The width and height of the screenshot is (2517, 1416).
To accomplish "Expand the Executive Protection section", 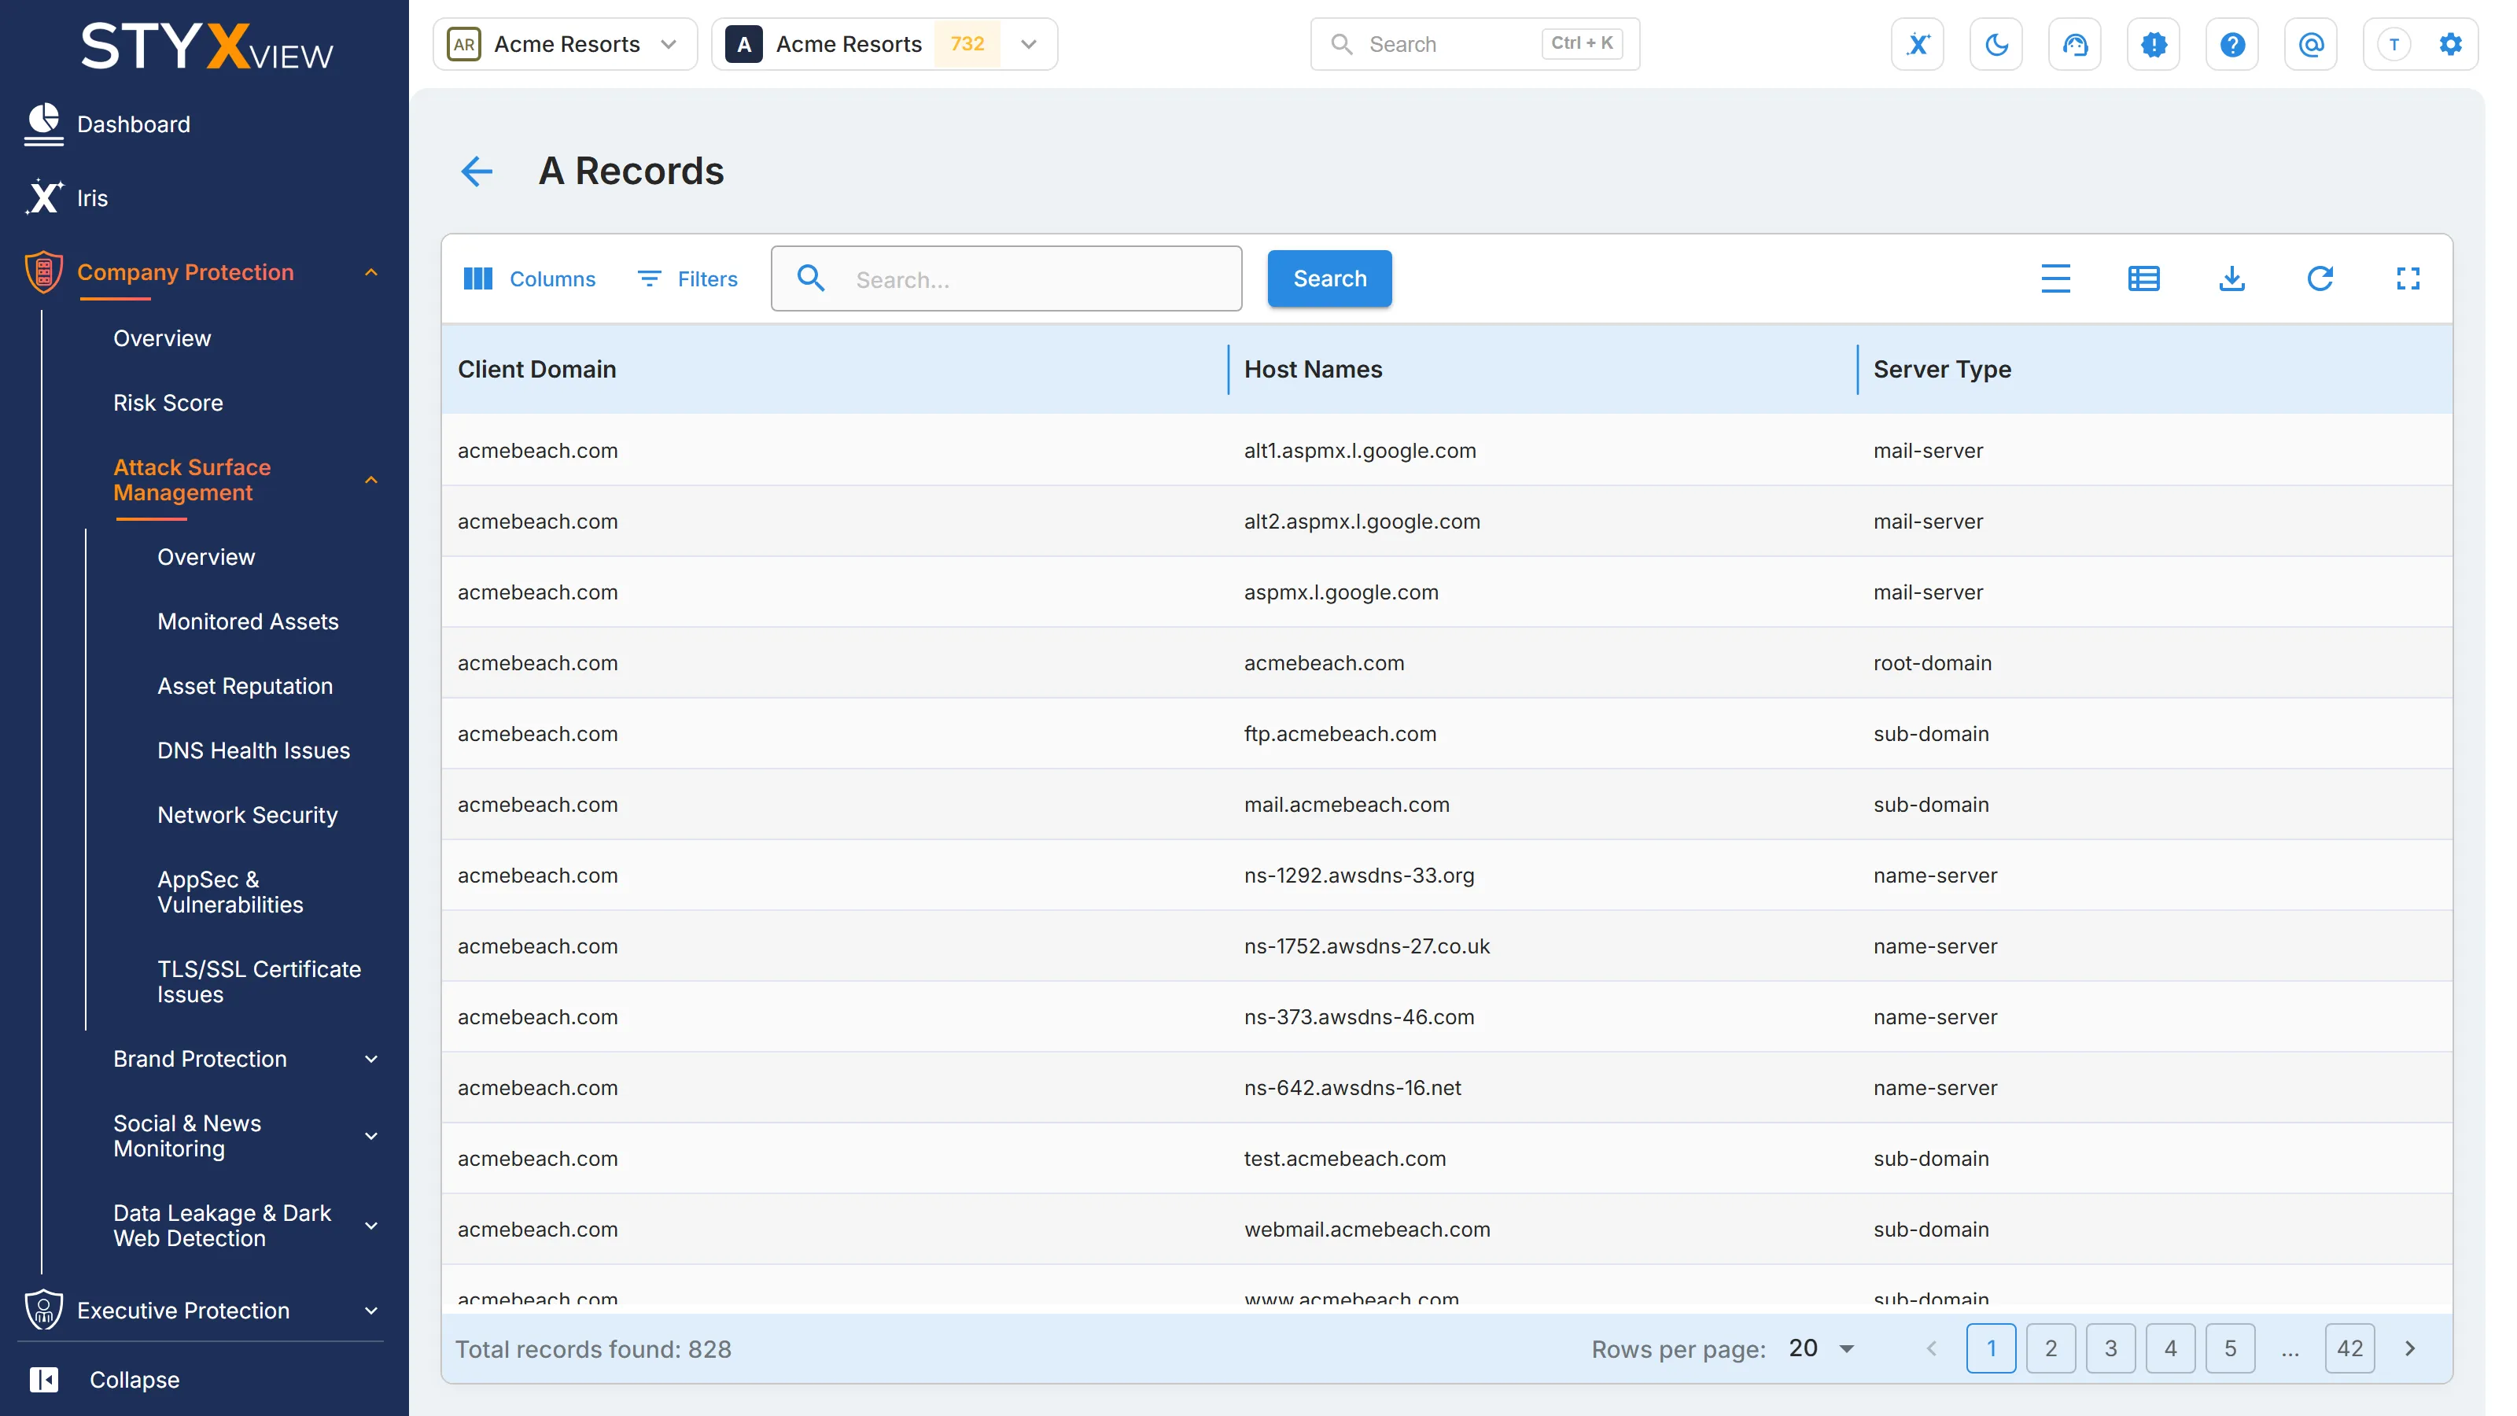I will pyautogui.click(x=371, y=1311).
